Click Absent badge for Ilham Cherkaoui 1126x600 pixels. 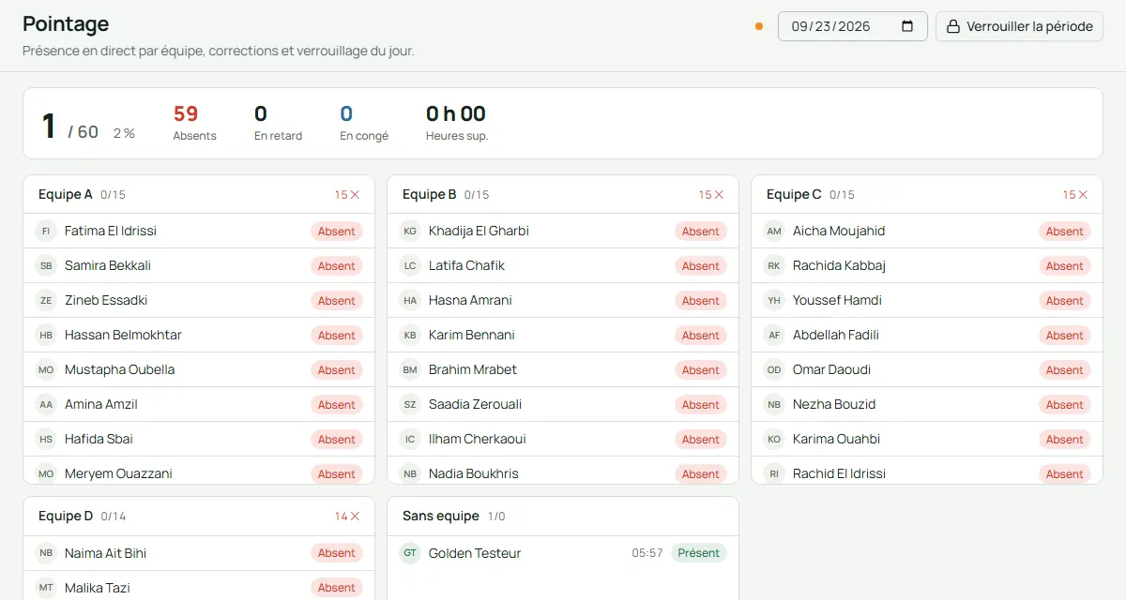(x=701, y=439)
